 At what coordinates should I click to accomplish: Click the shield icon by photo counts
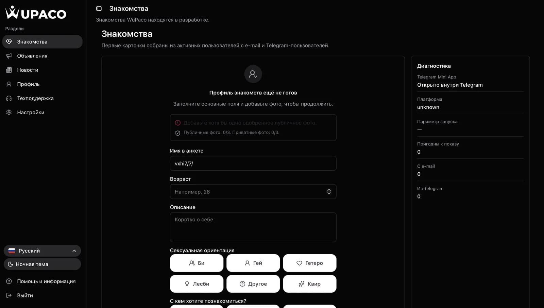click(x=178, y=133)
